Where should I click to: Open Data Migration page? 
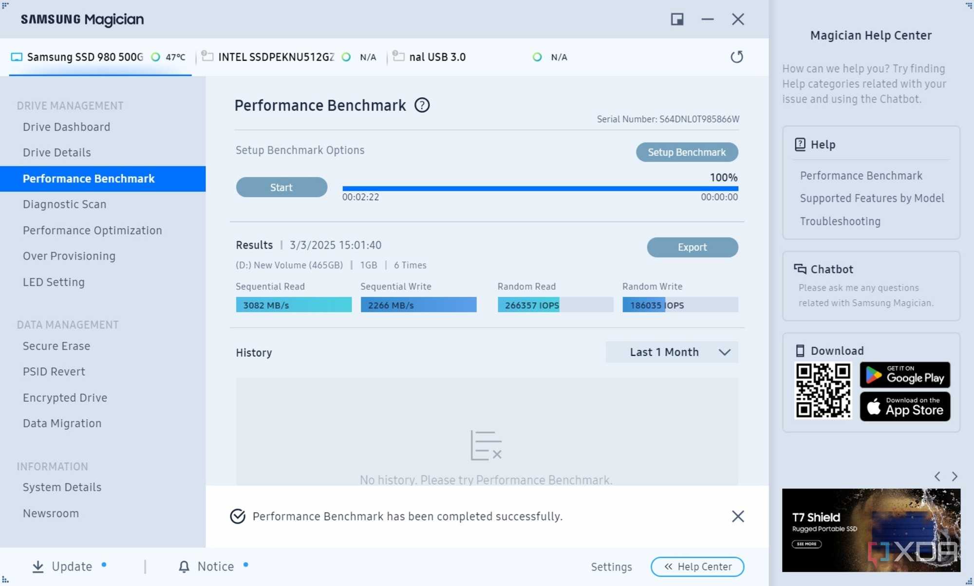(62, 423)
